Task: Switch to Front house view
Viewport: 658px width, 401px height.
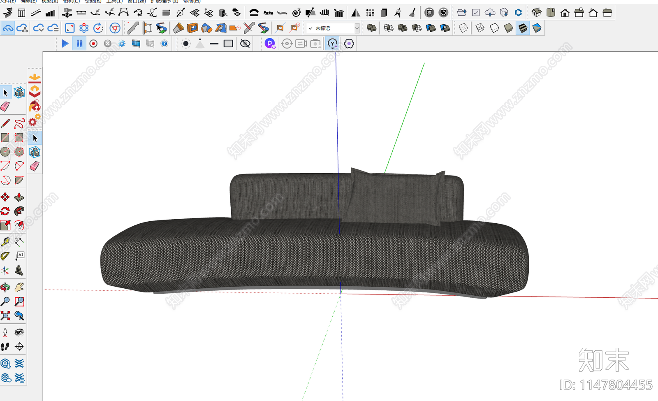Action: point(565,13)
